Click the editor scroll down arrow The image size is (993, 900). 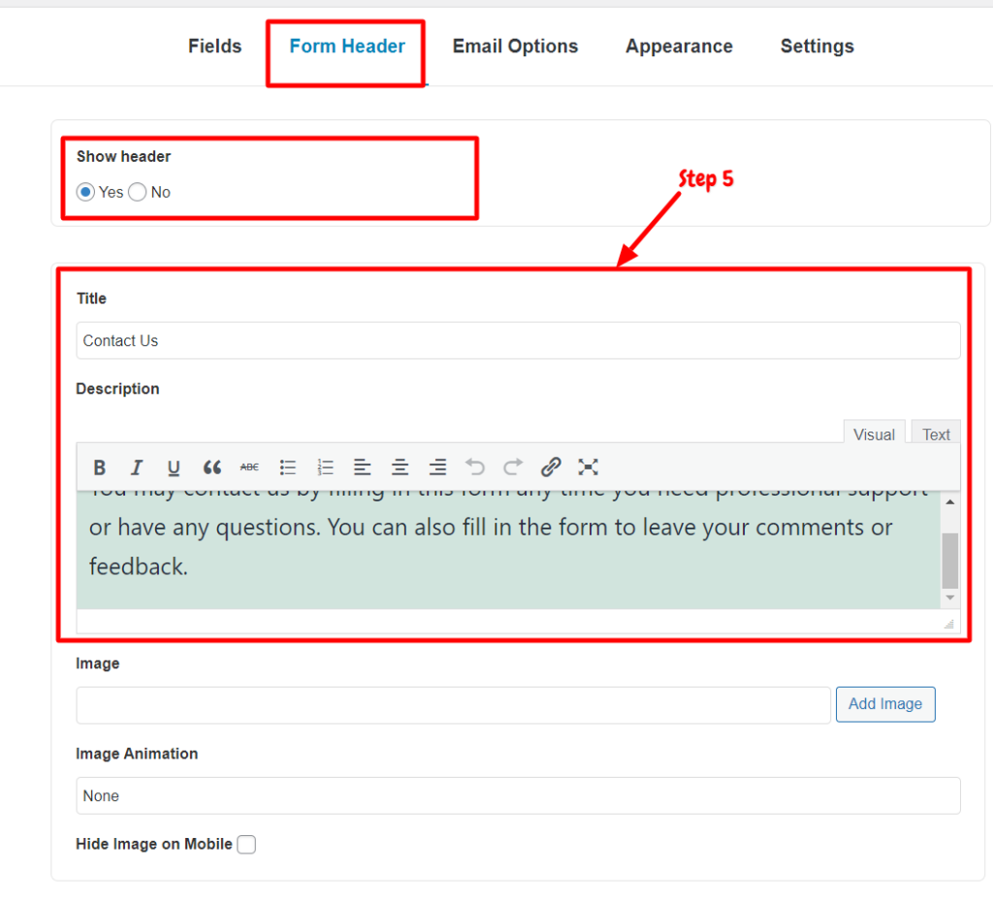click(950, 597)
